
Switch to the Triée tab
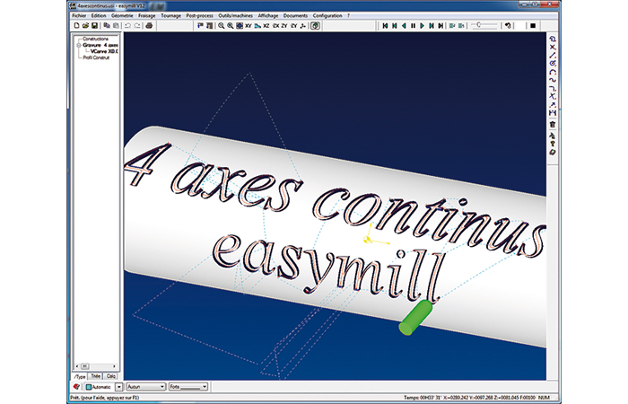(x=95, y=376)
